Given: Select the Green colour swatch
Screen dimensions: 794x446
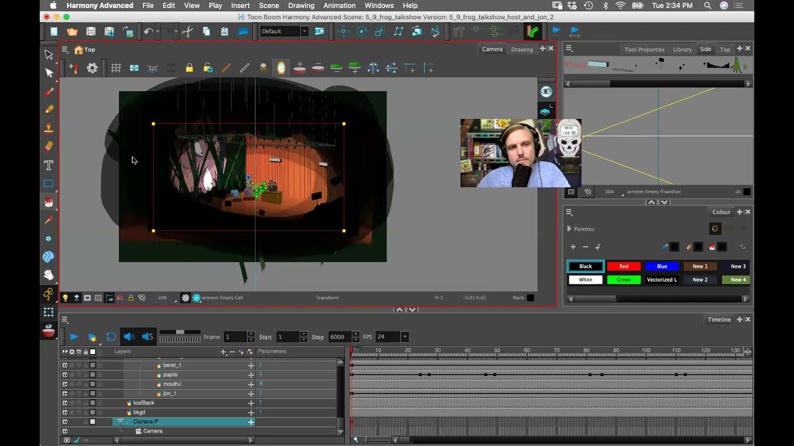Looking at the screenshot, I should coord(623,280).
